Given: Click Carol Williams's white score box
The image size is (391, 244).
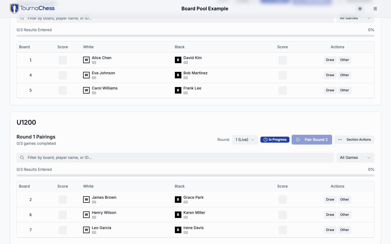Looking at the screenshot, I should (63, 90).
